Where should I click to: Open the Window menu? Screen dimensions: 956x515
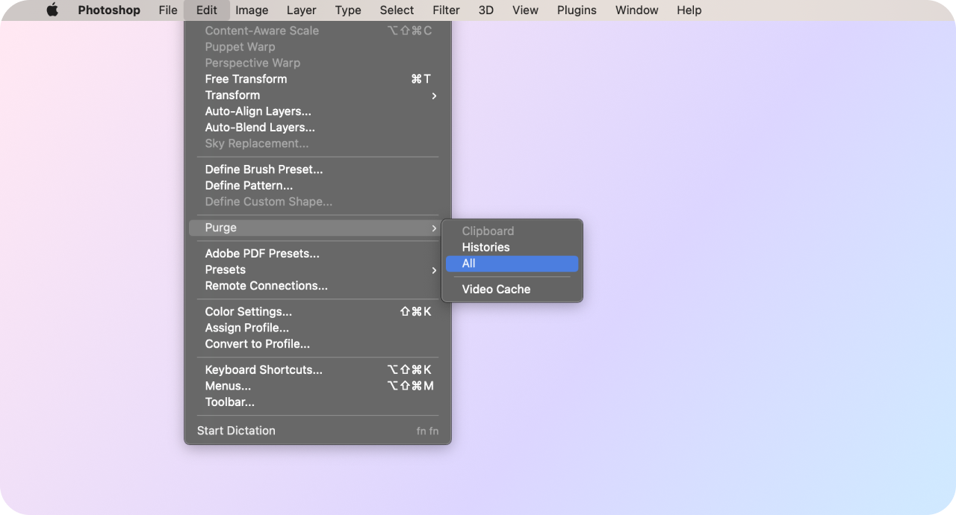(x=636, y=10)
